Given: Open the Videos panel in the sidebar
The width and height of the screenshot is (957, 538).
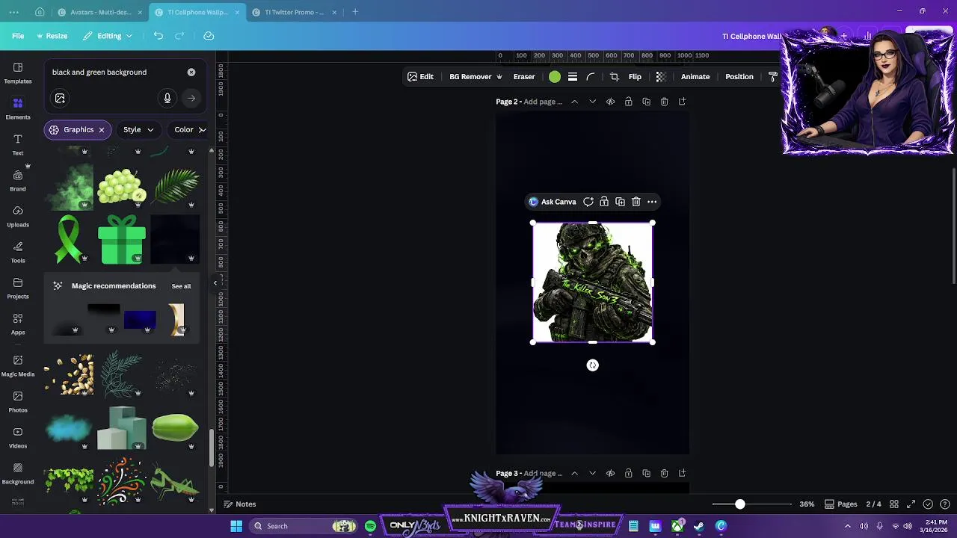Looking at the screenshot, I should pos(18,437).
